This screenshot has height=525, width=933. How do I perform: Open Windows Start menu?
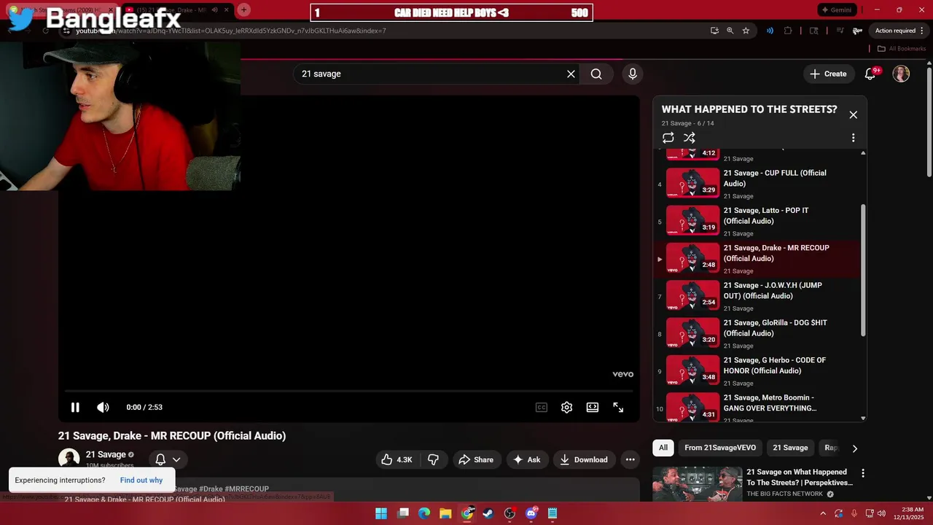381,513
